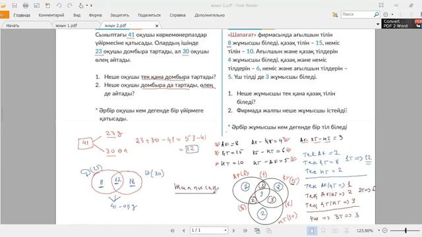Open the Защитить ribbon tab

tap(119, 15)
